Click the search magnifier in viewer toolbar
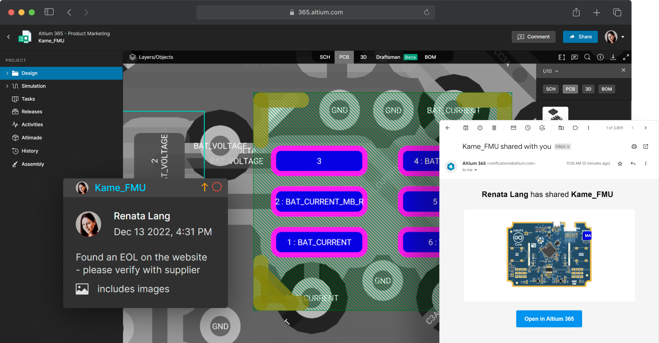Viewport: 659px width, 343px height. [x=587, y=57]
